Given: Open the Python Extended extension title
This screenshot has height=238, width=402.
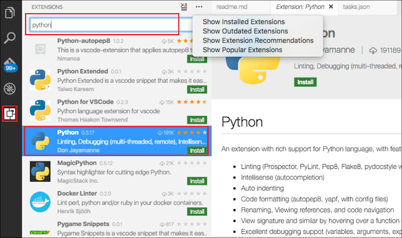Looking at the screenshot, I should click(x=82, y=71).
